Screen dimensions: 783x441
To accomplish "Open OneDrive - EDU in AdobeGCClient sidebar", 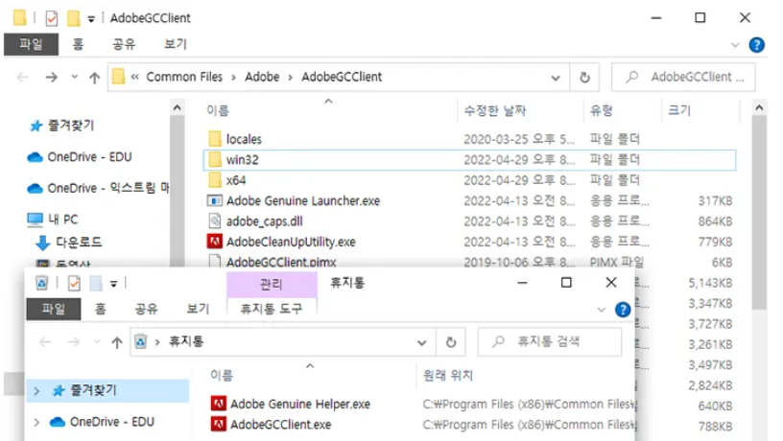I will (80, 157).
